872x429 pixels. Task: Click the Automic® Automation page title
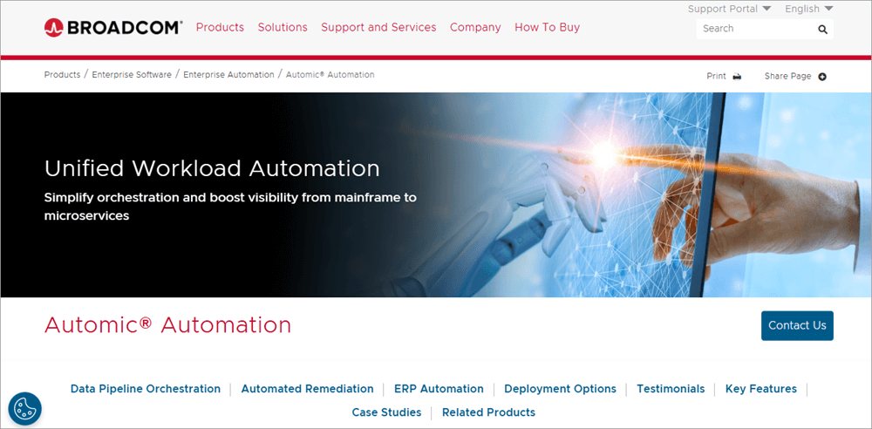[x=168, y=325]
